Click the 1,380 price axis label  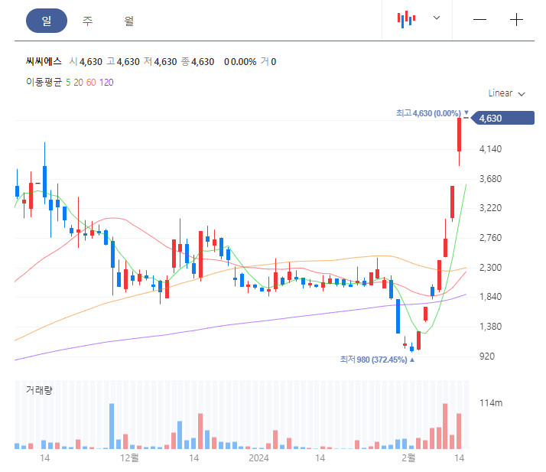pyautogui.click(x=490, y=327)
